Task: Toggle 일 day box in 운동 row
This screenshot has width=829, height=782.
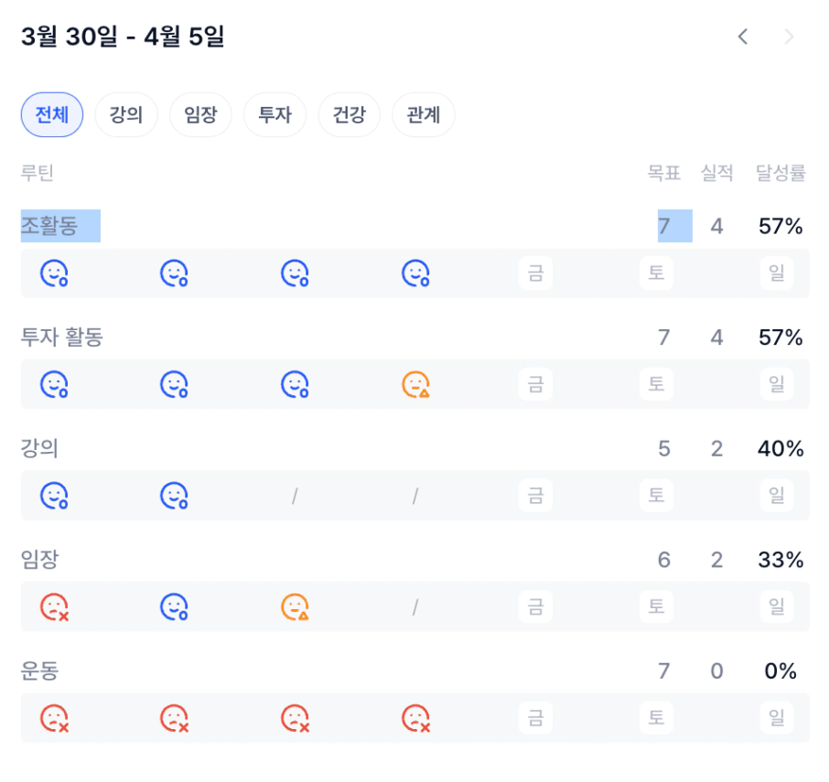Action: [776, 718]
